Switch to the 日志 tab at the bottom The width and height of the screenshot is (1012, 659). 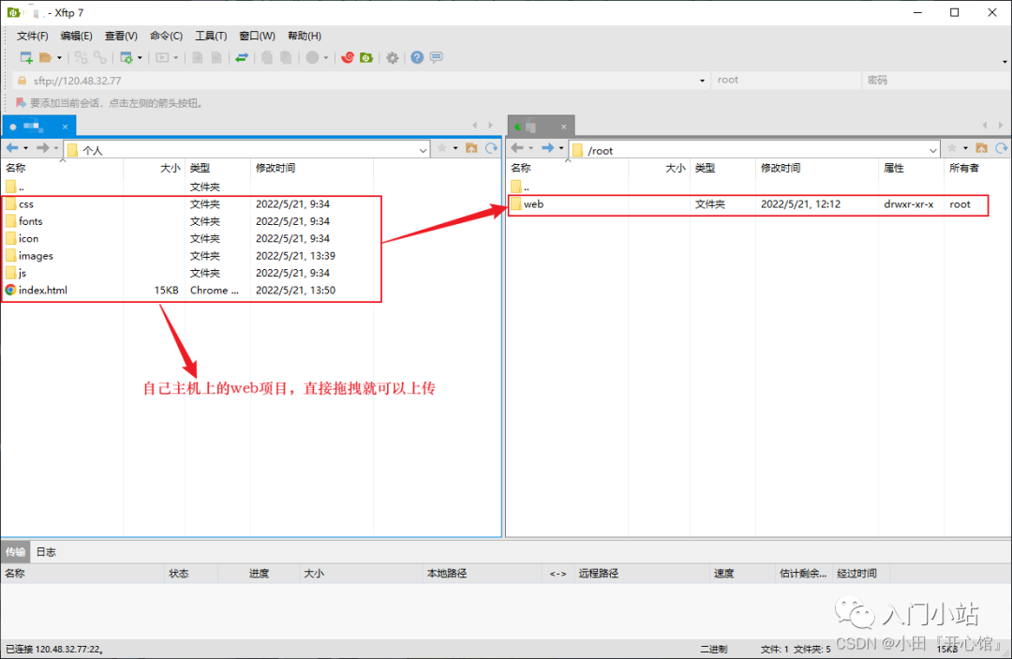(45, 551)
